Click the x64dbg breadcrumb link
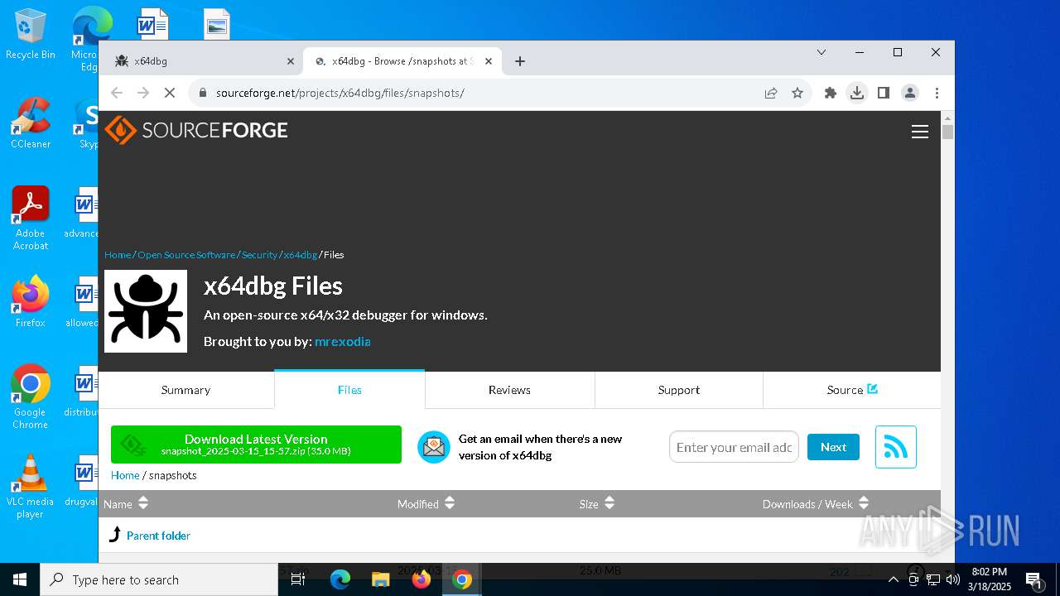This screenshot has width=1060, height=596. click(301, 255)
